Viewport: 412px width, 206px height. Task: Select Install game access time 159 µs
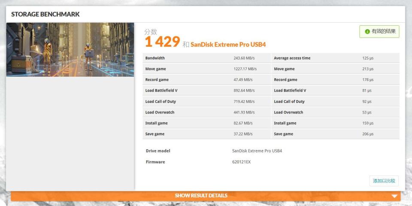pyautogui.click(x=368, y=123)
